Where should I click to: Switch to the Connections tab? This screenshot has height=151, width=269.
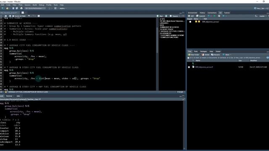coord(212,13)
